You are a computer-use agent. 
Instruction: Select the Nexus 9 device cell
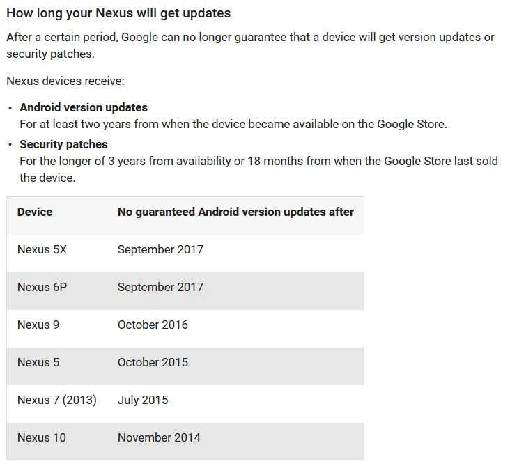coord(38,325)
